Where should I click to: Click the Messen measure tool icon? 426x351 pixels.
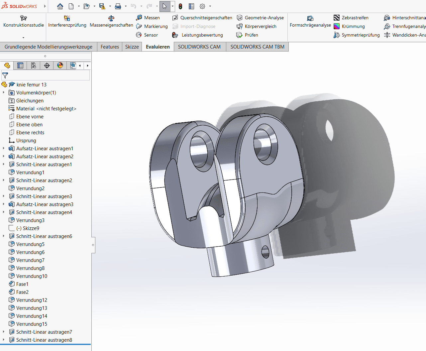pyautogui.click(x=139, y=18)
